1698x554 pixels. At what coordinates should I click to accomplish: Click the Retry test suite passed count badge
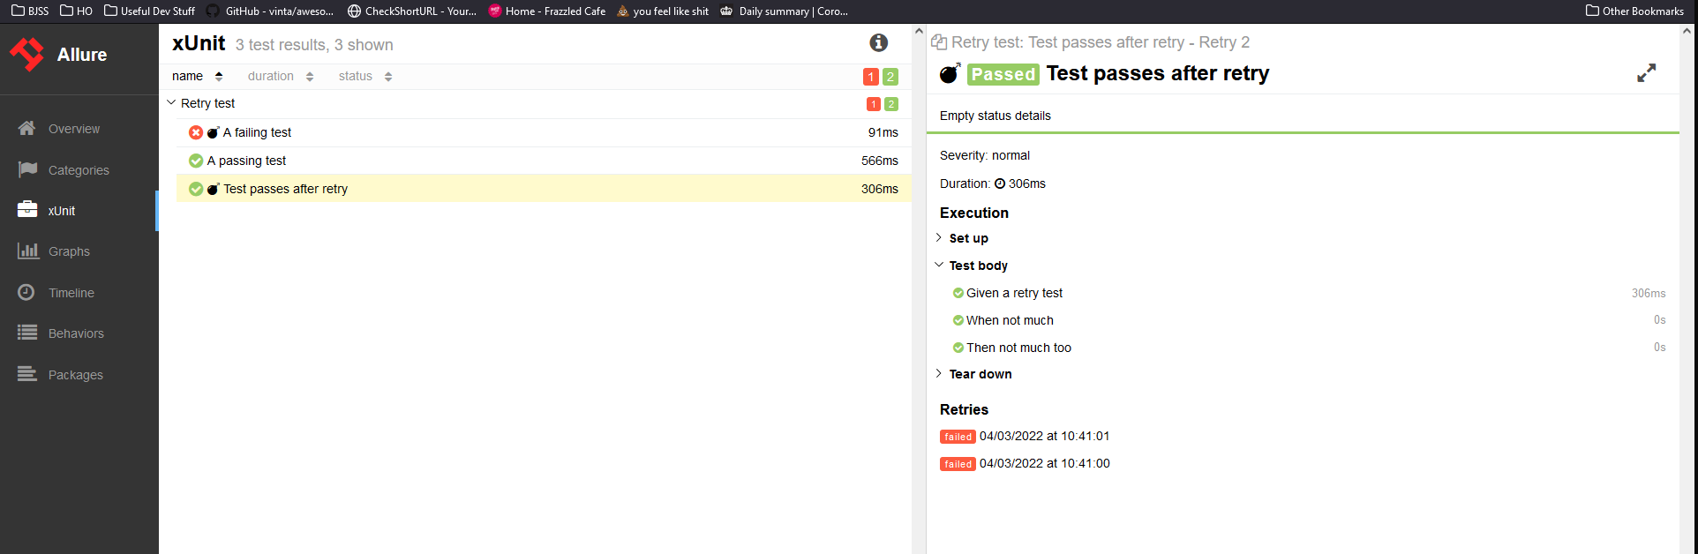[891, 104]
